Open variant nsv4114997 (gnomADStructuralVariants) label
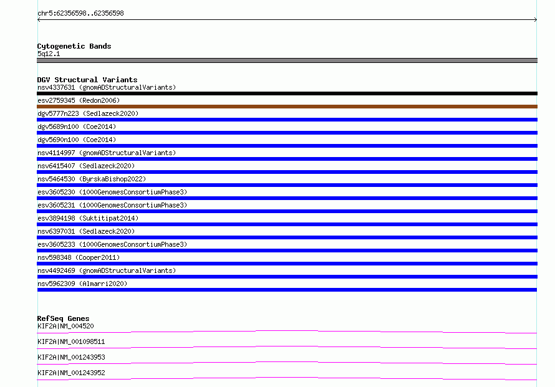This screenshot has width=555, height=387. pyautogui.click(x=107, y=153)
